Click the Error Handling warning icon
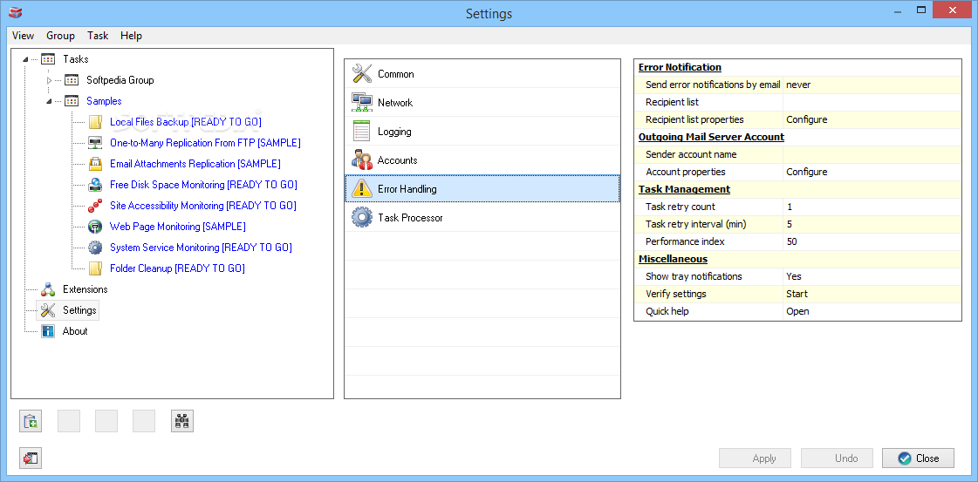Viewport: 978px width, 482px height. (x=362, y=188)
